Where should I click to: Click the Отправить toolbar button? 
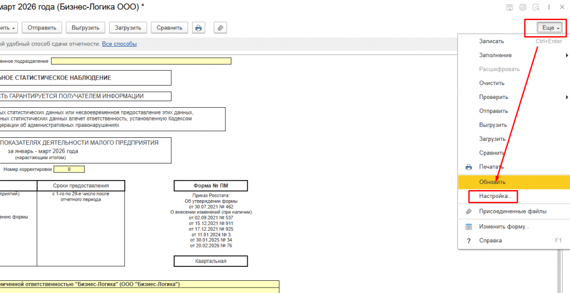(x=42, y=28)
